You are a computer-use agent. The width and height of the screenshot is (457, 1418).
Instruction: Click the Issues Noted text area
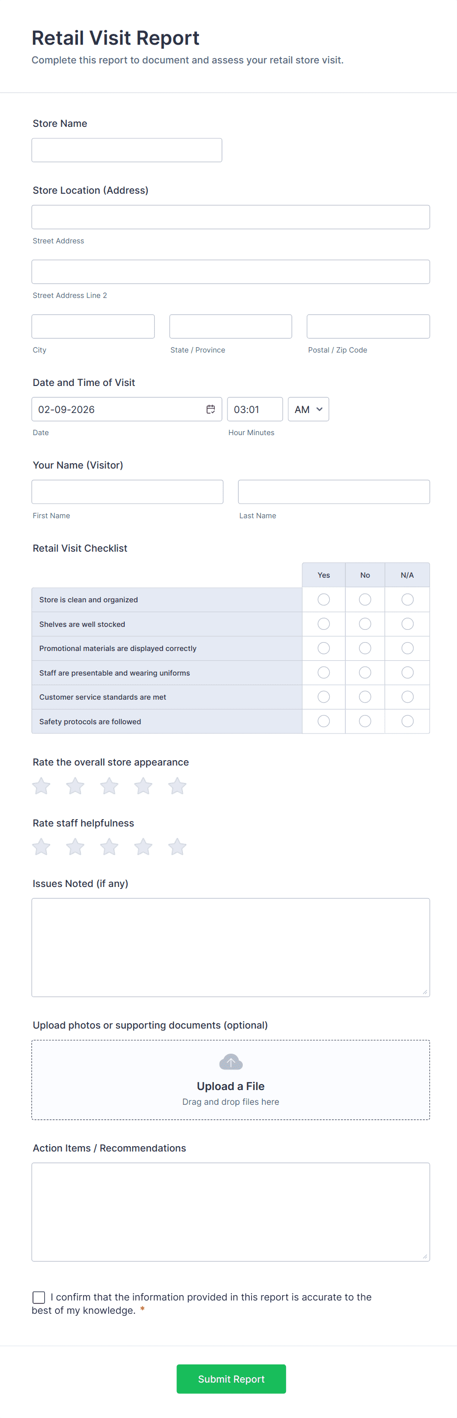(230, 947)
